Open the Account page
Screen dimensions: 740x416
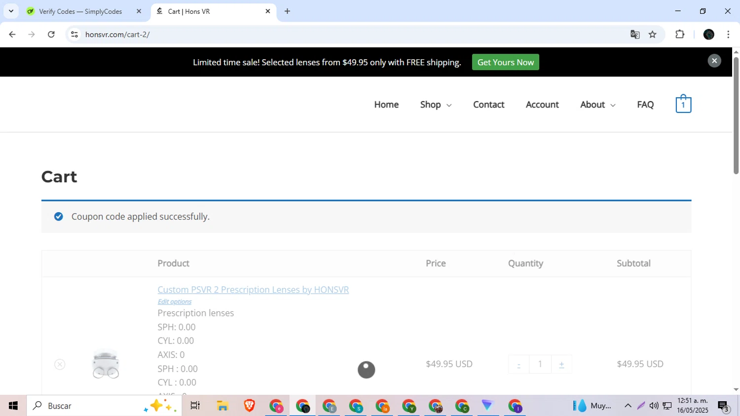coord(542,105)
